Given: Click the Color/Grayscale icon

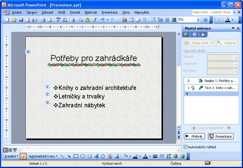Looking at the screenshot, I should (174, 20).
